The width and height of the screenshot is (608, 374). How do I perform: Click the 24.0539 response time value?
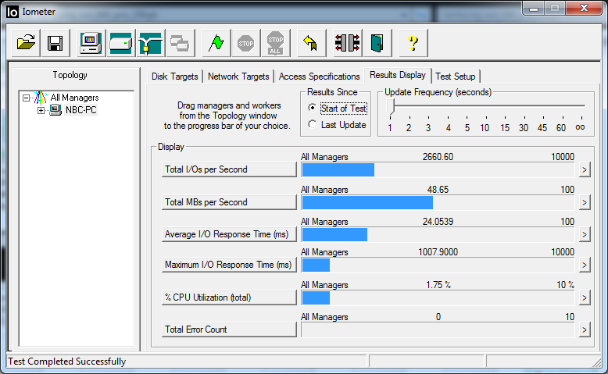438,222
